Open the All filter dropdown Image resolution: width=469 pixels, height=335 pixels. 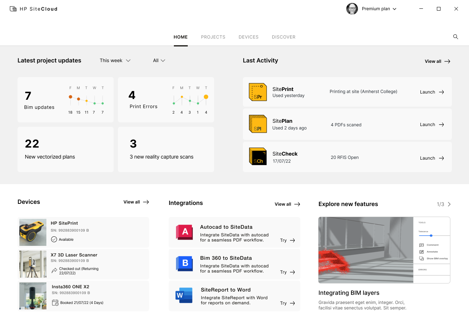pos(159,61)
